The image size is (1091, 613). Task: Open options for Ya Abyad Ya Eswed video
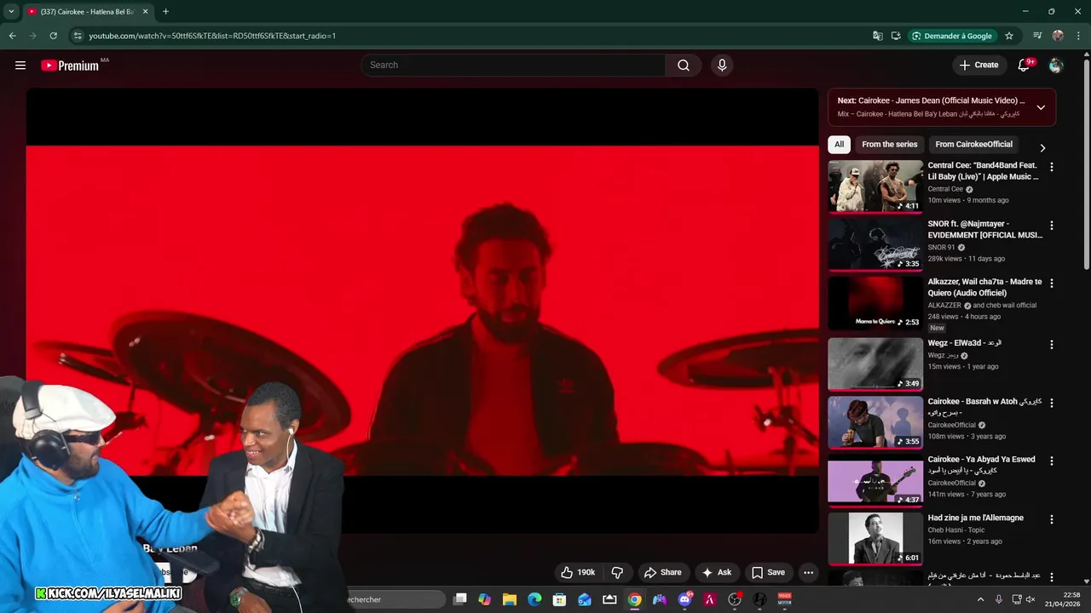click(1051, 461)
